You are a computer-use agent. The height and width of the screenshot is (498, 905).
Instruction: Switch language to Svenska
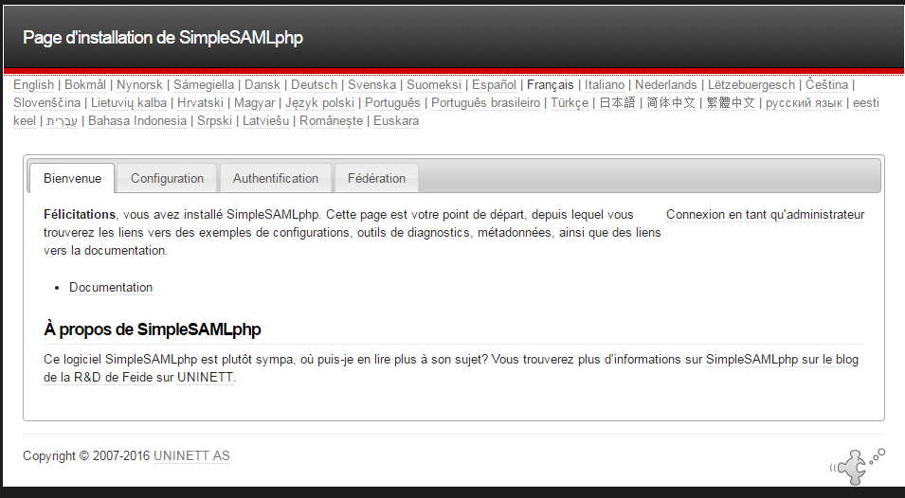coord(371,84)
